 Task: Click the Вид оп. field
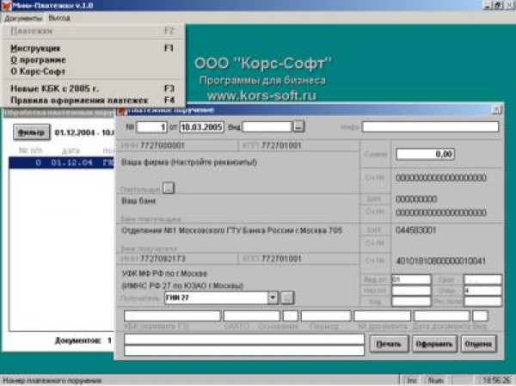[411, 279]
